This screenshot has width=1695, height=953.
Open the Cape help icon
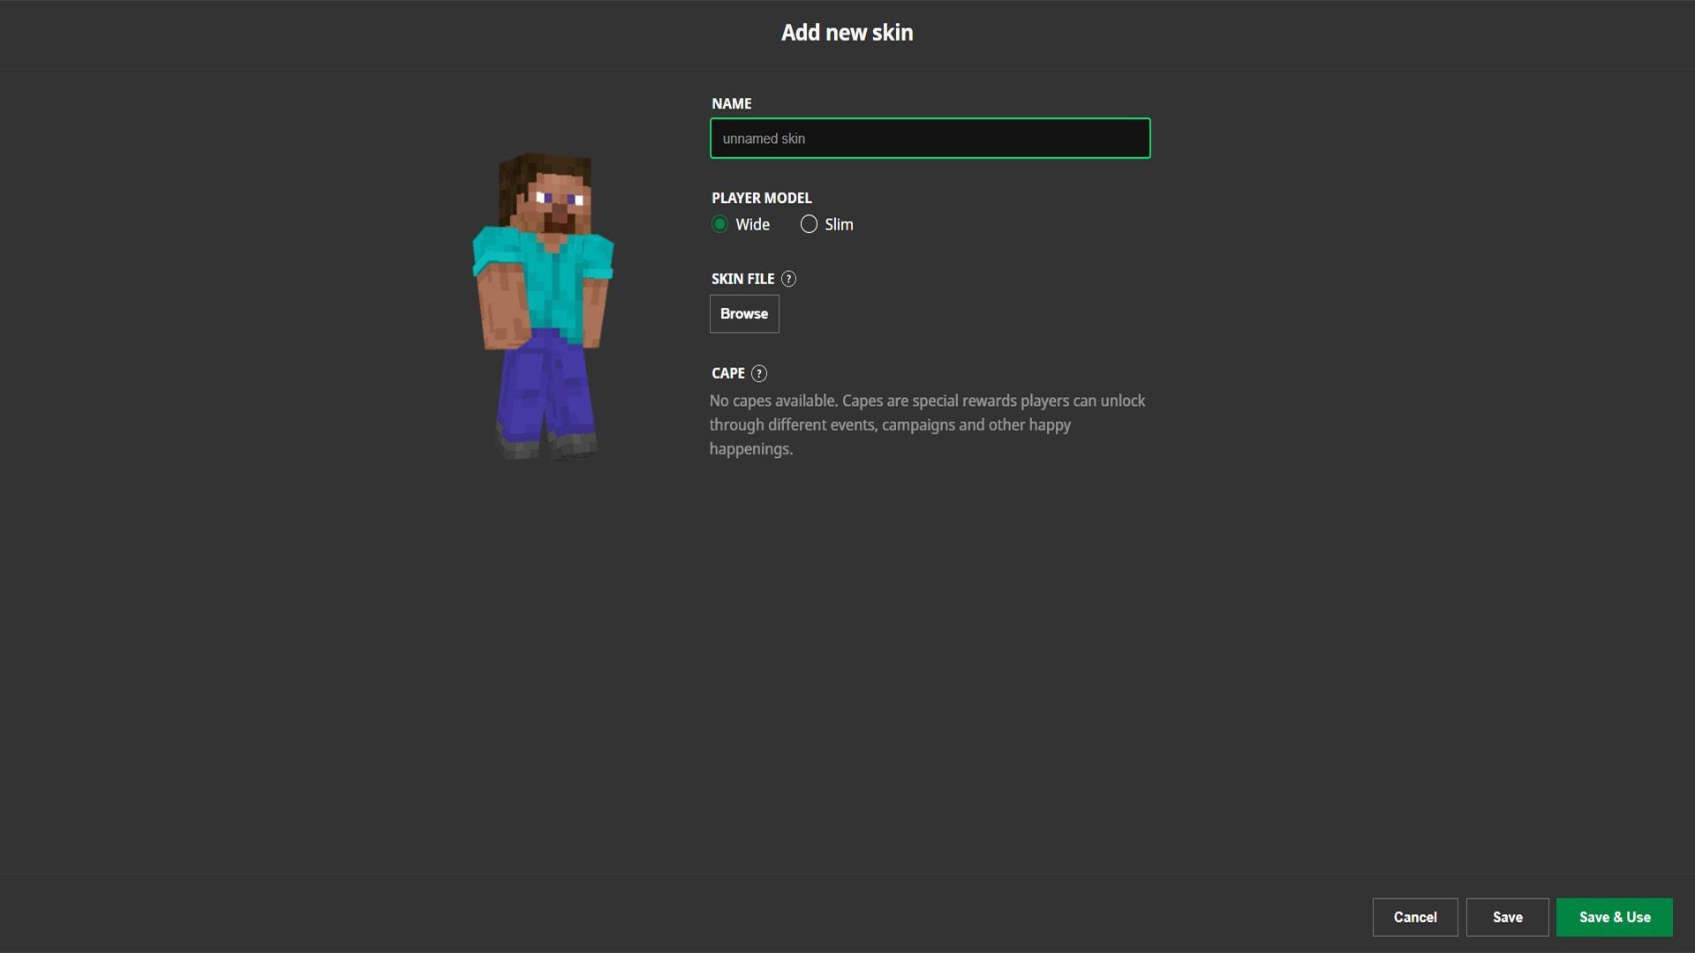pos(759,373)
